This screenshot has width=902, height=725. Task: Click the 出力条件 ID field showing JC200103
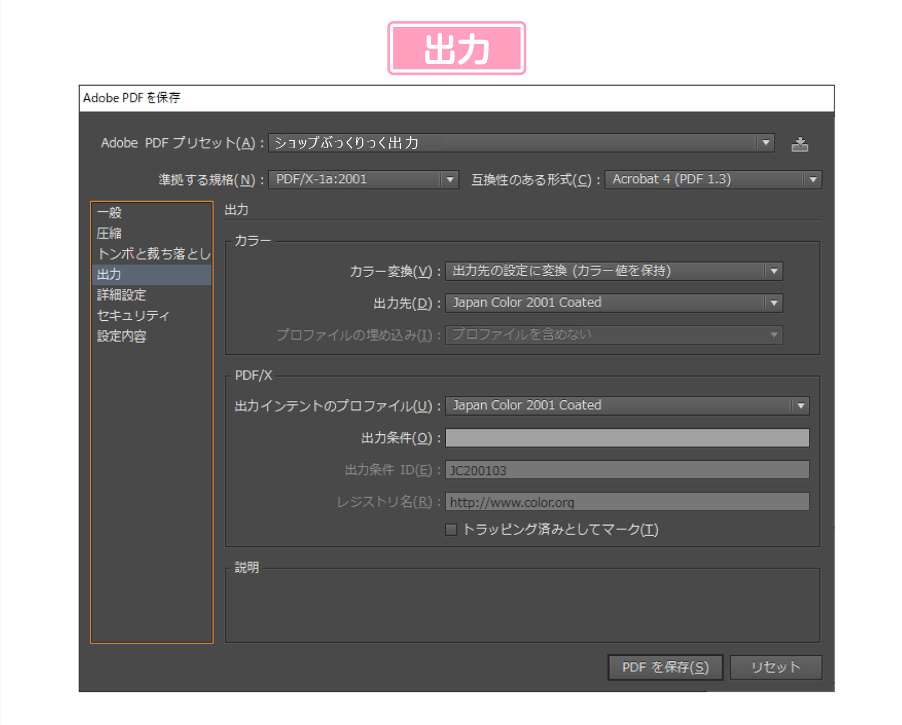pyautogui.click(x=627, y=470)
